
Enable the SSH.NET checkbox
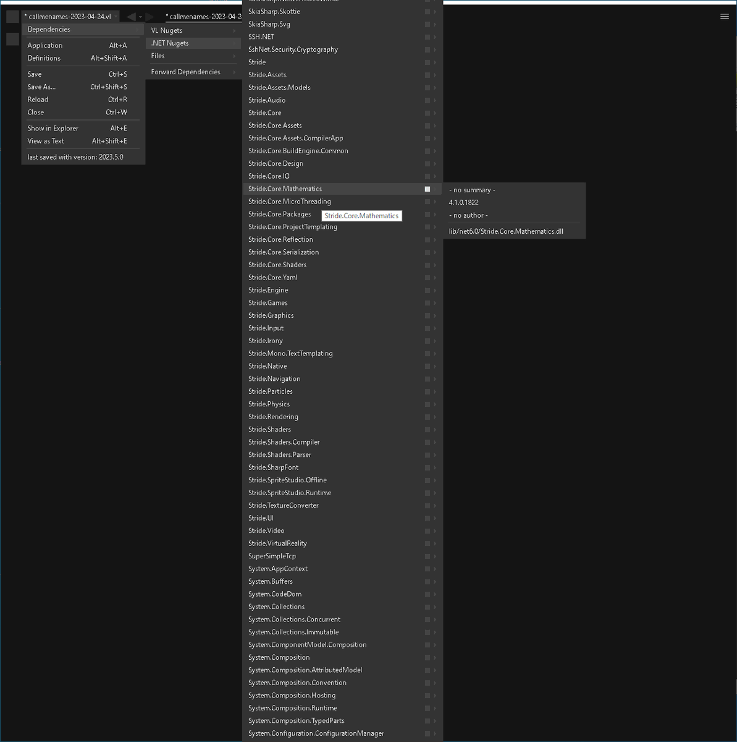(x=427, y=37)
